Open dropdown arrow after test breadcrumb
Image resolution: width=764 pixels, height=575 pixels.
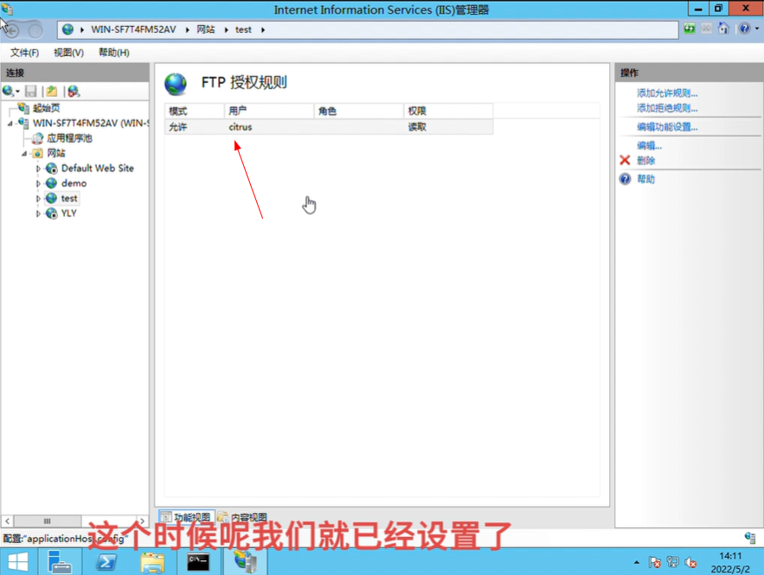[263, 29]
